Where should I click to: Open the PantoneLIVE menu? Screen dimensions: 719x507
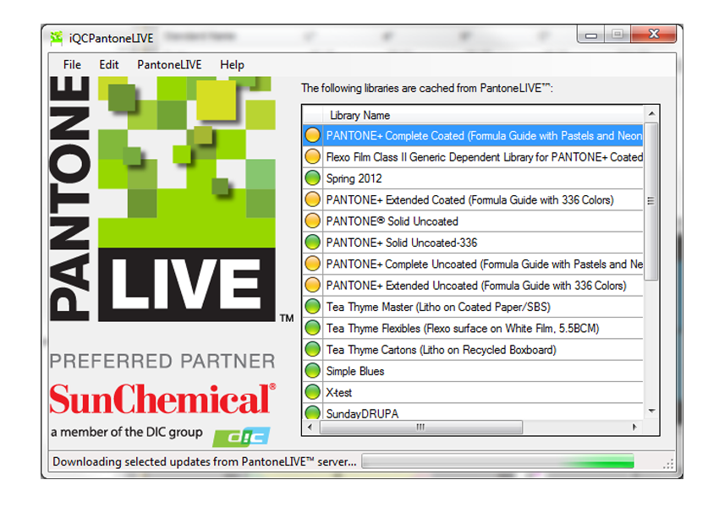coord(169,64)
